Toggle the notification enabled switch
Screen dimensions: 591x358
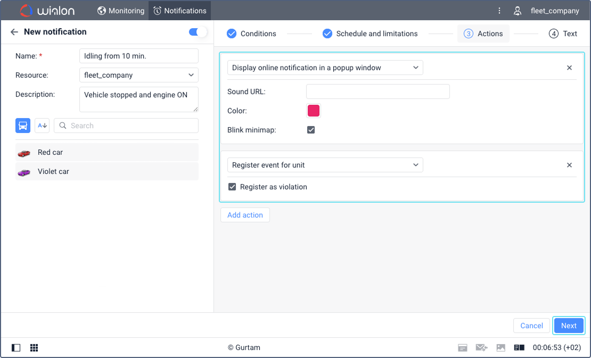[198, 32]
